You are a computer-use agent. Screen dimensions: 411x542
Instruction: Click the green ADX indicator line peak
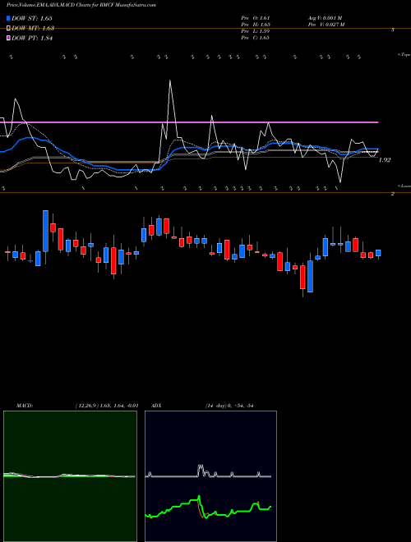tap(199, 496)
